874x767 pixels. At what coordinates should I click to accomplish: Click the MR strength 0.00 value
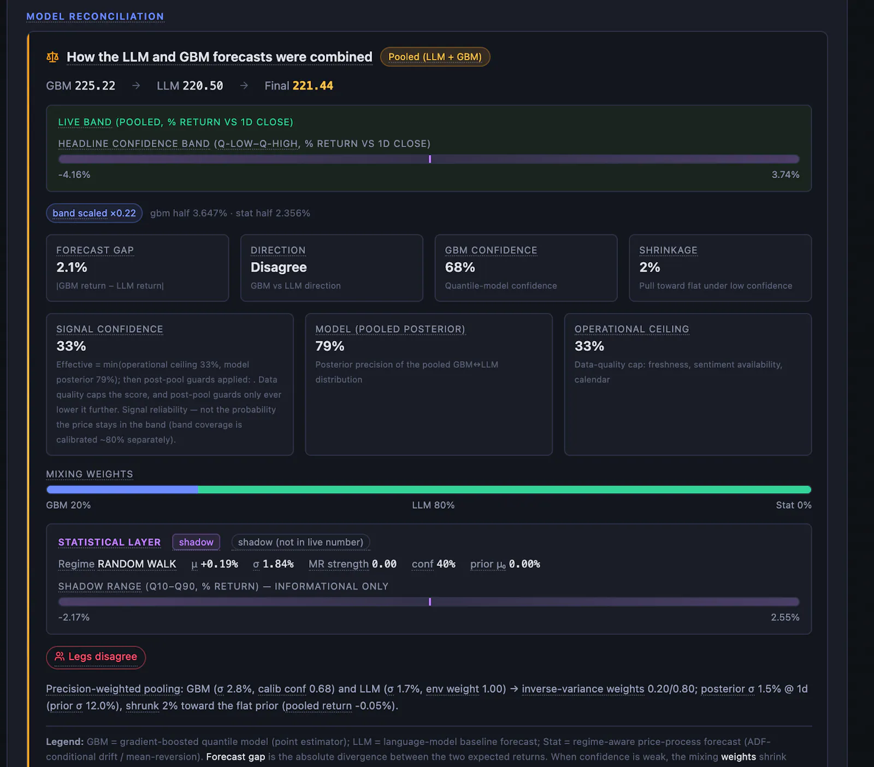pos(352,564)
